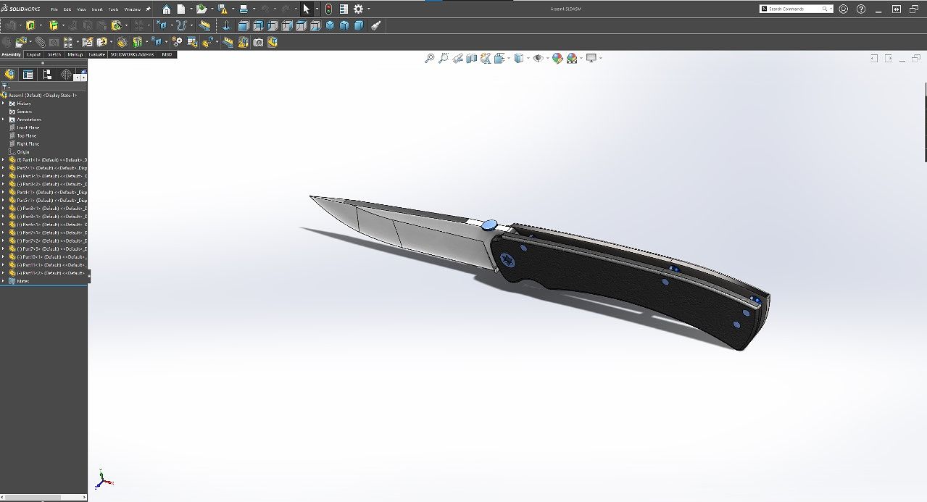Image resolution: width=927 pixels, height=502 pixels.
Task: Click the Home icon in the top toolbar
Action: 167,9
